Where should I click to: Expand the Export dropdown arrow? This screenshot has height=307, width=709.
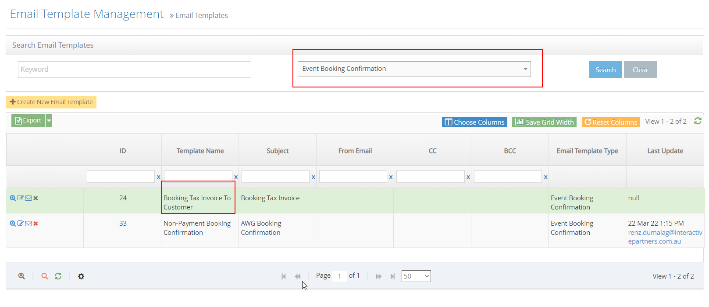tap(49, 121)
